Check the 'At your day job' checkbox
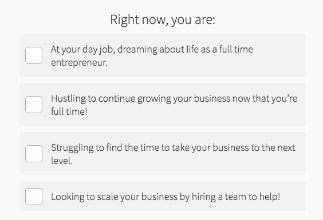Viewport: 323px width, 220px height. 34,55
